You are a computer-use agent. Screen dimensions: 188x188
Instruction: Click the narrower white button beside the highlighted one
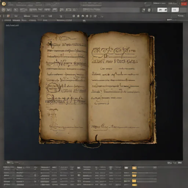pos(175,10)
